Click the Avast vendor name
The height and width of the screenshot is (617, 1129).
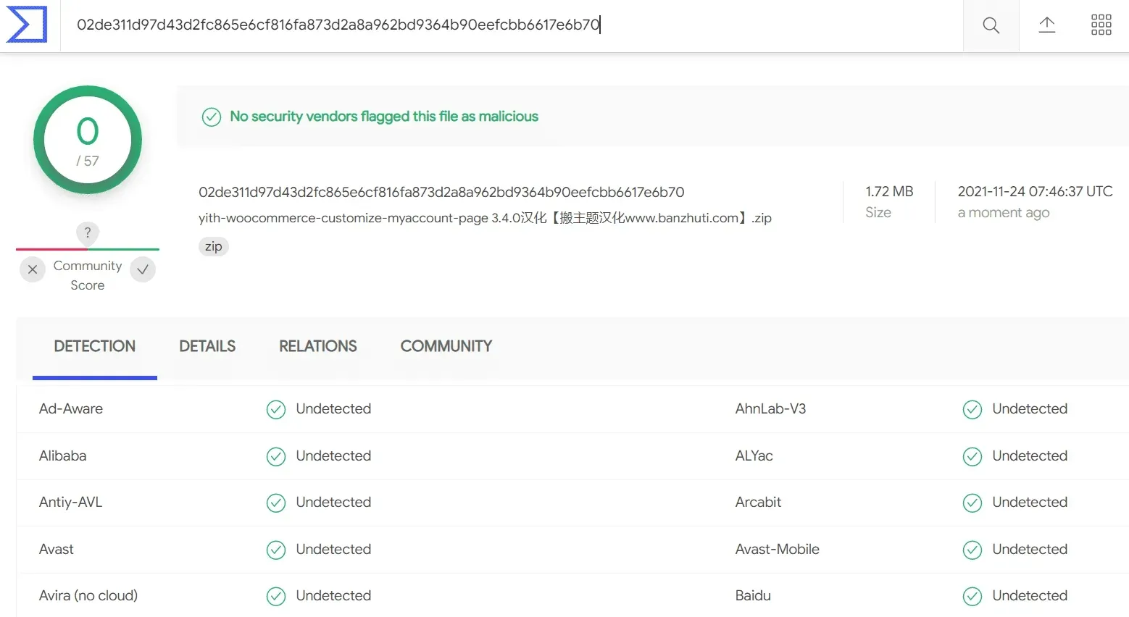pyautogui.click(x=57, y=549)
